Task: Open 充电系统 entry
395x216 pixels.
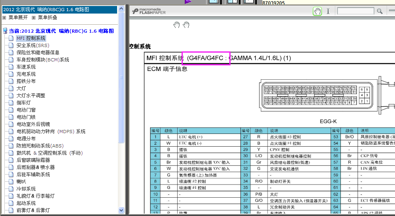Action: (26, 74)
